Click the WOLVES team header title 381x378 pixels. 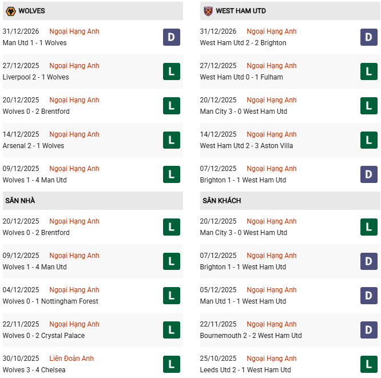pyautogui.click(x=31, y=11)
